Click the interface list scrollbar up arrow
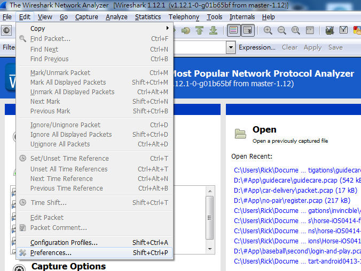Viewport: 361px width, 271px height. (210, 191)
